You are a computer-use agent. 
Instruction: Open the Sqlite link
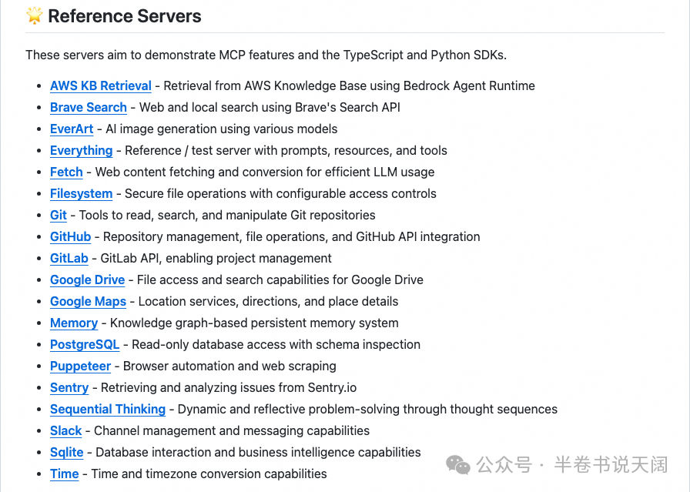[x=66, y=453]
